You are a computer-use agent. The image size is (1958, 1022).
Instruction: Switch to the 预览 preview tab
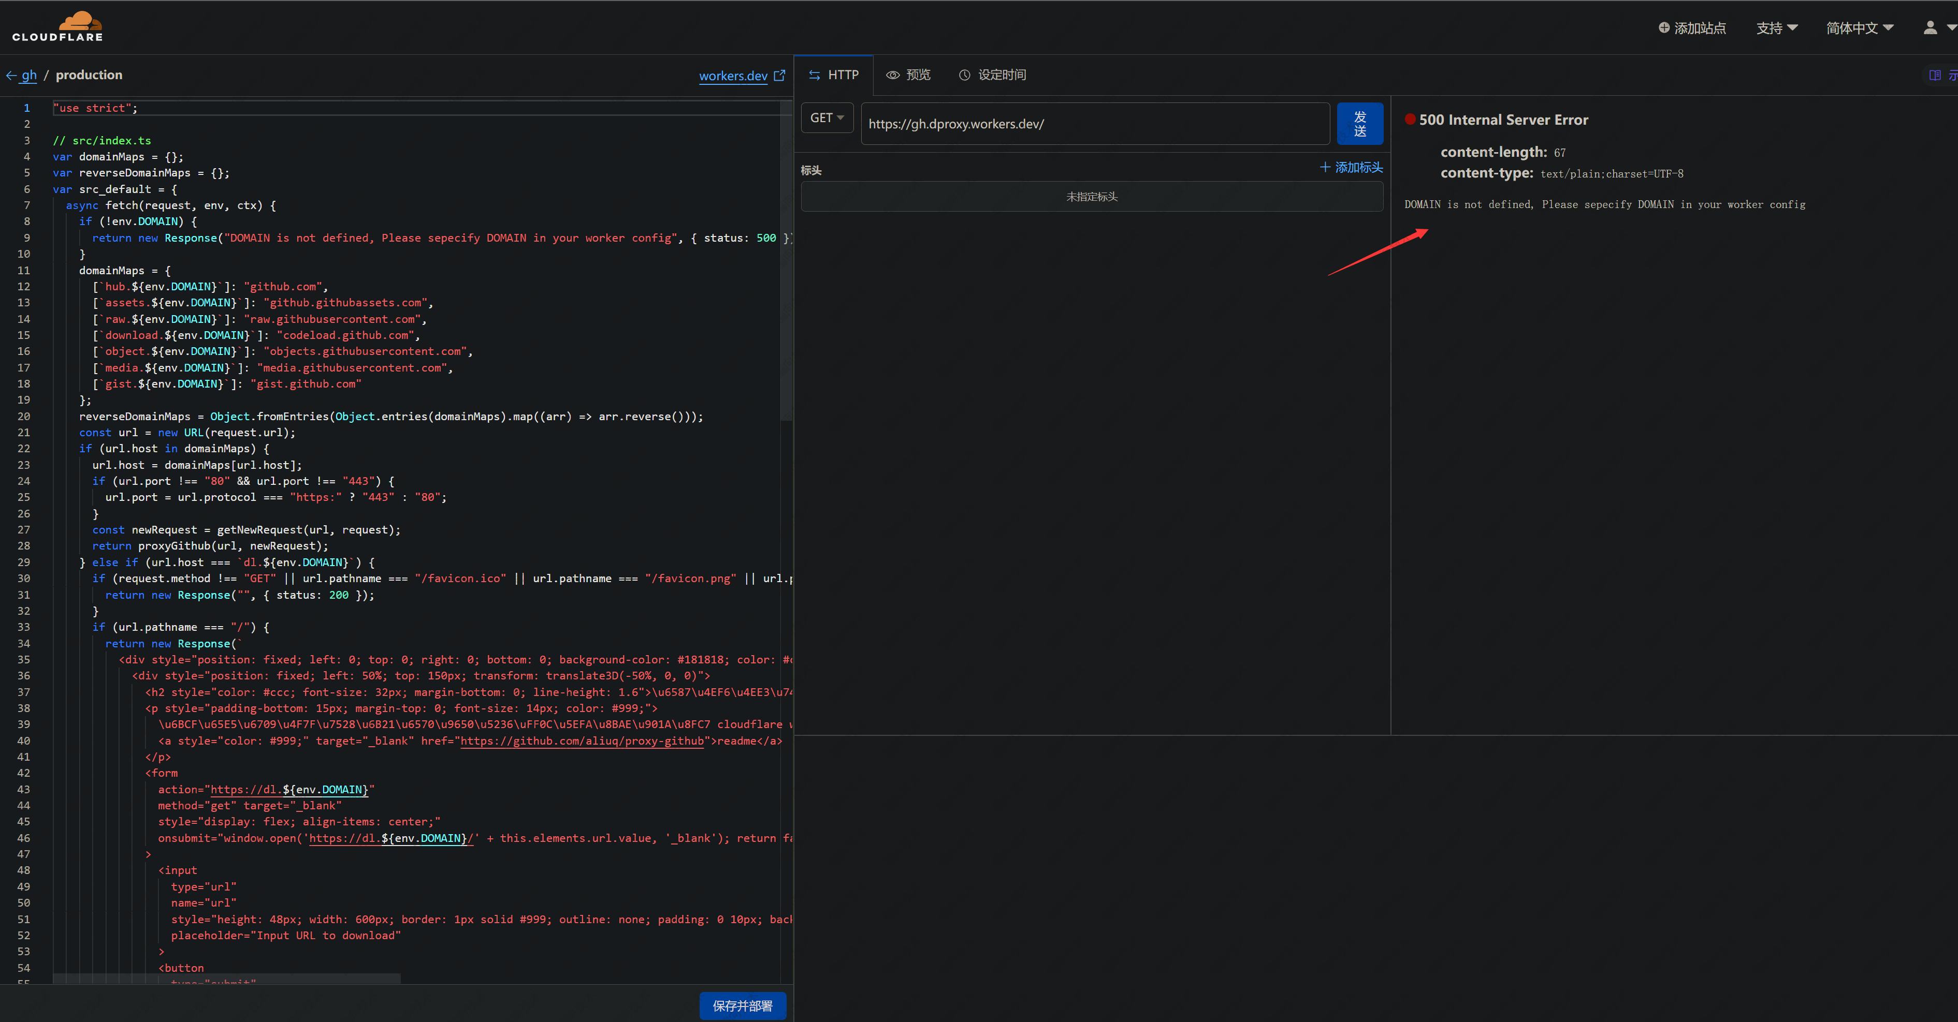point(908,75)
